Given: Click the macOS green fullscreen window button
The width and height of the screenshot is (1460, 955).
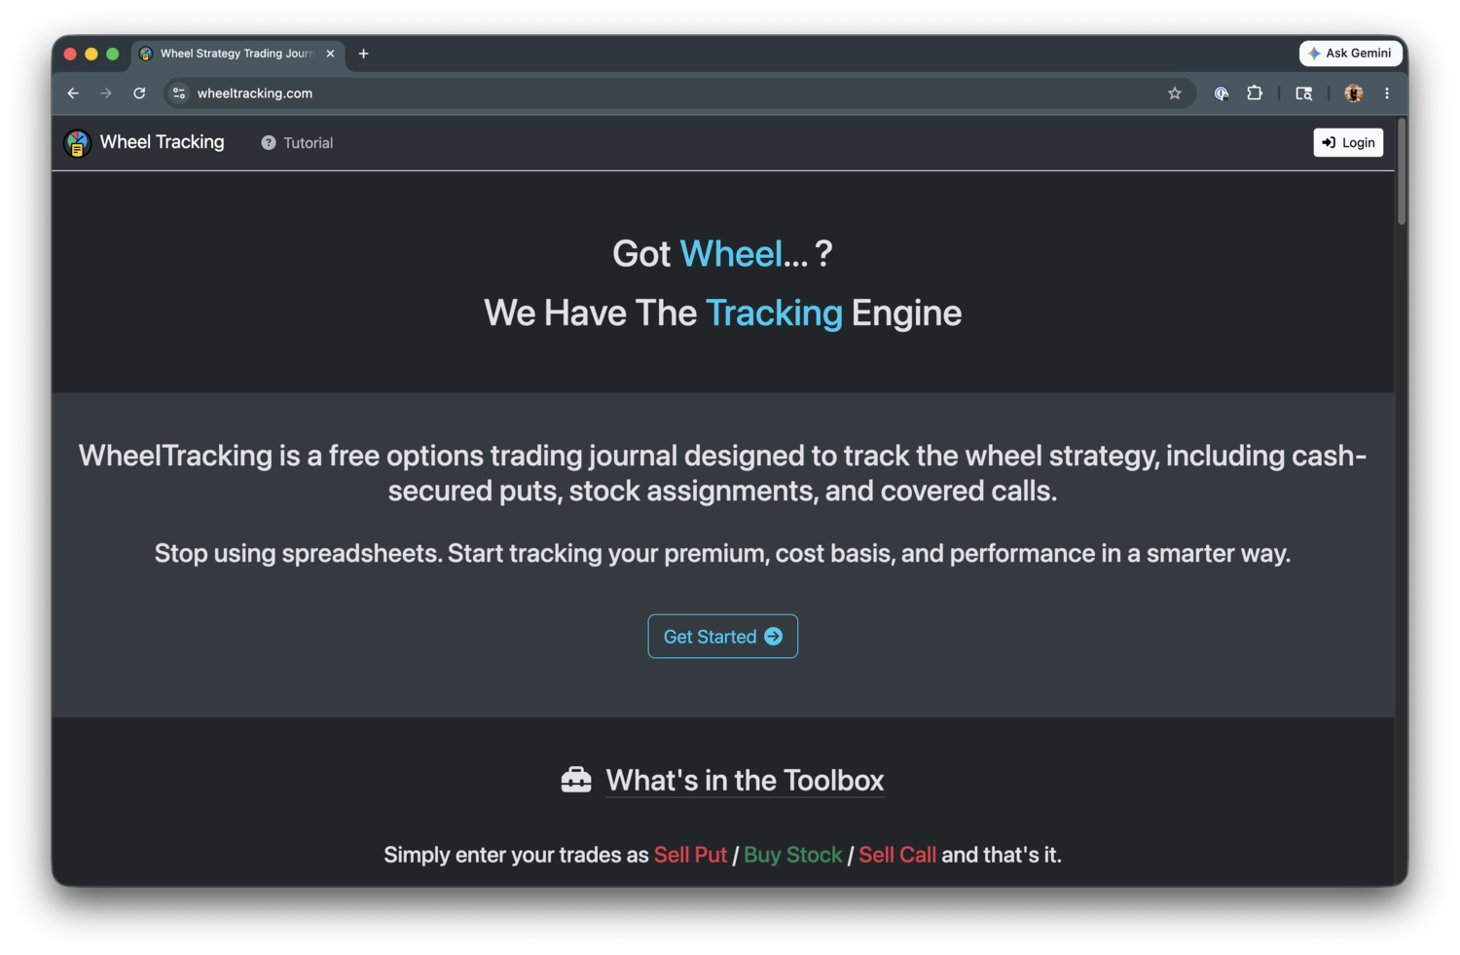Looking at the screenshot, I should point(113,54).
